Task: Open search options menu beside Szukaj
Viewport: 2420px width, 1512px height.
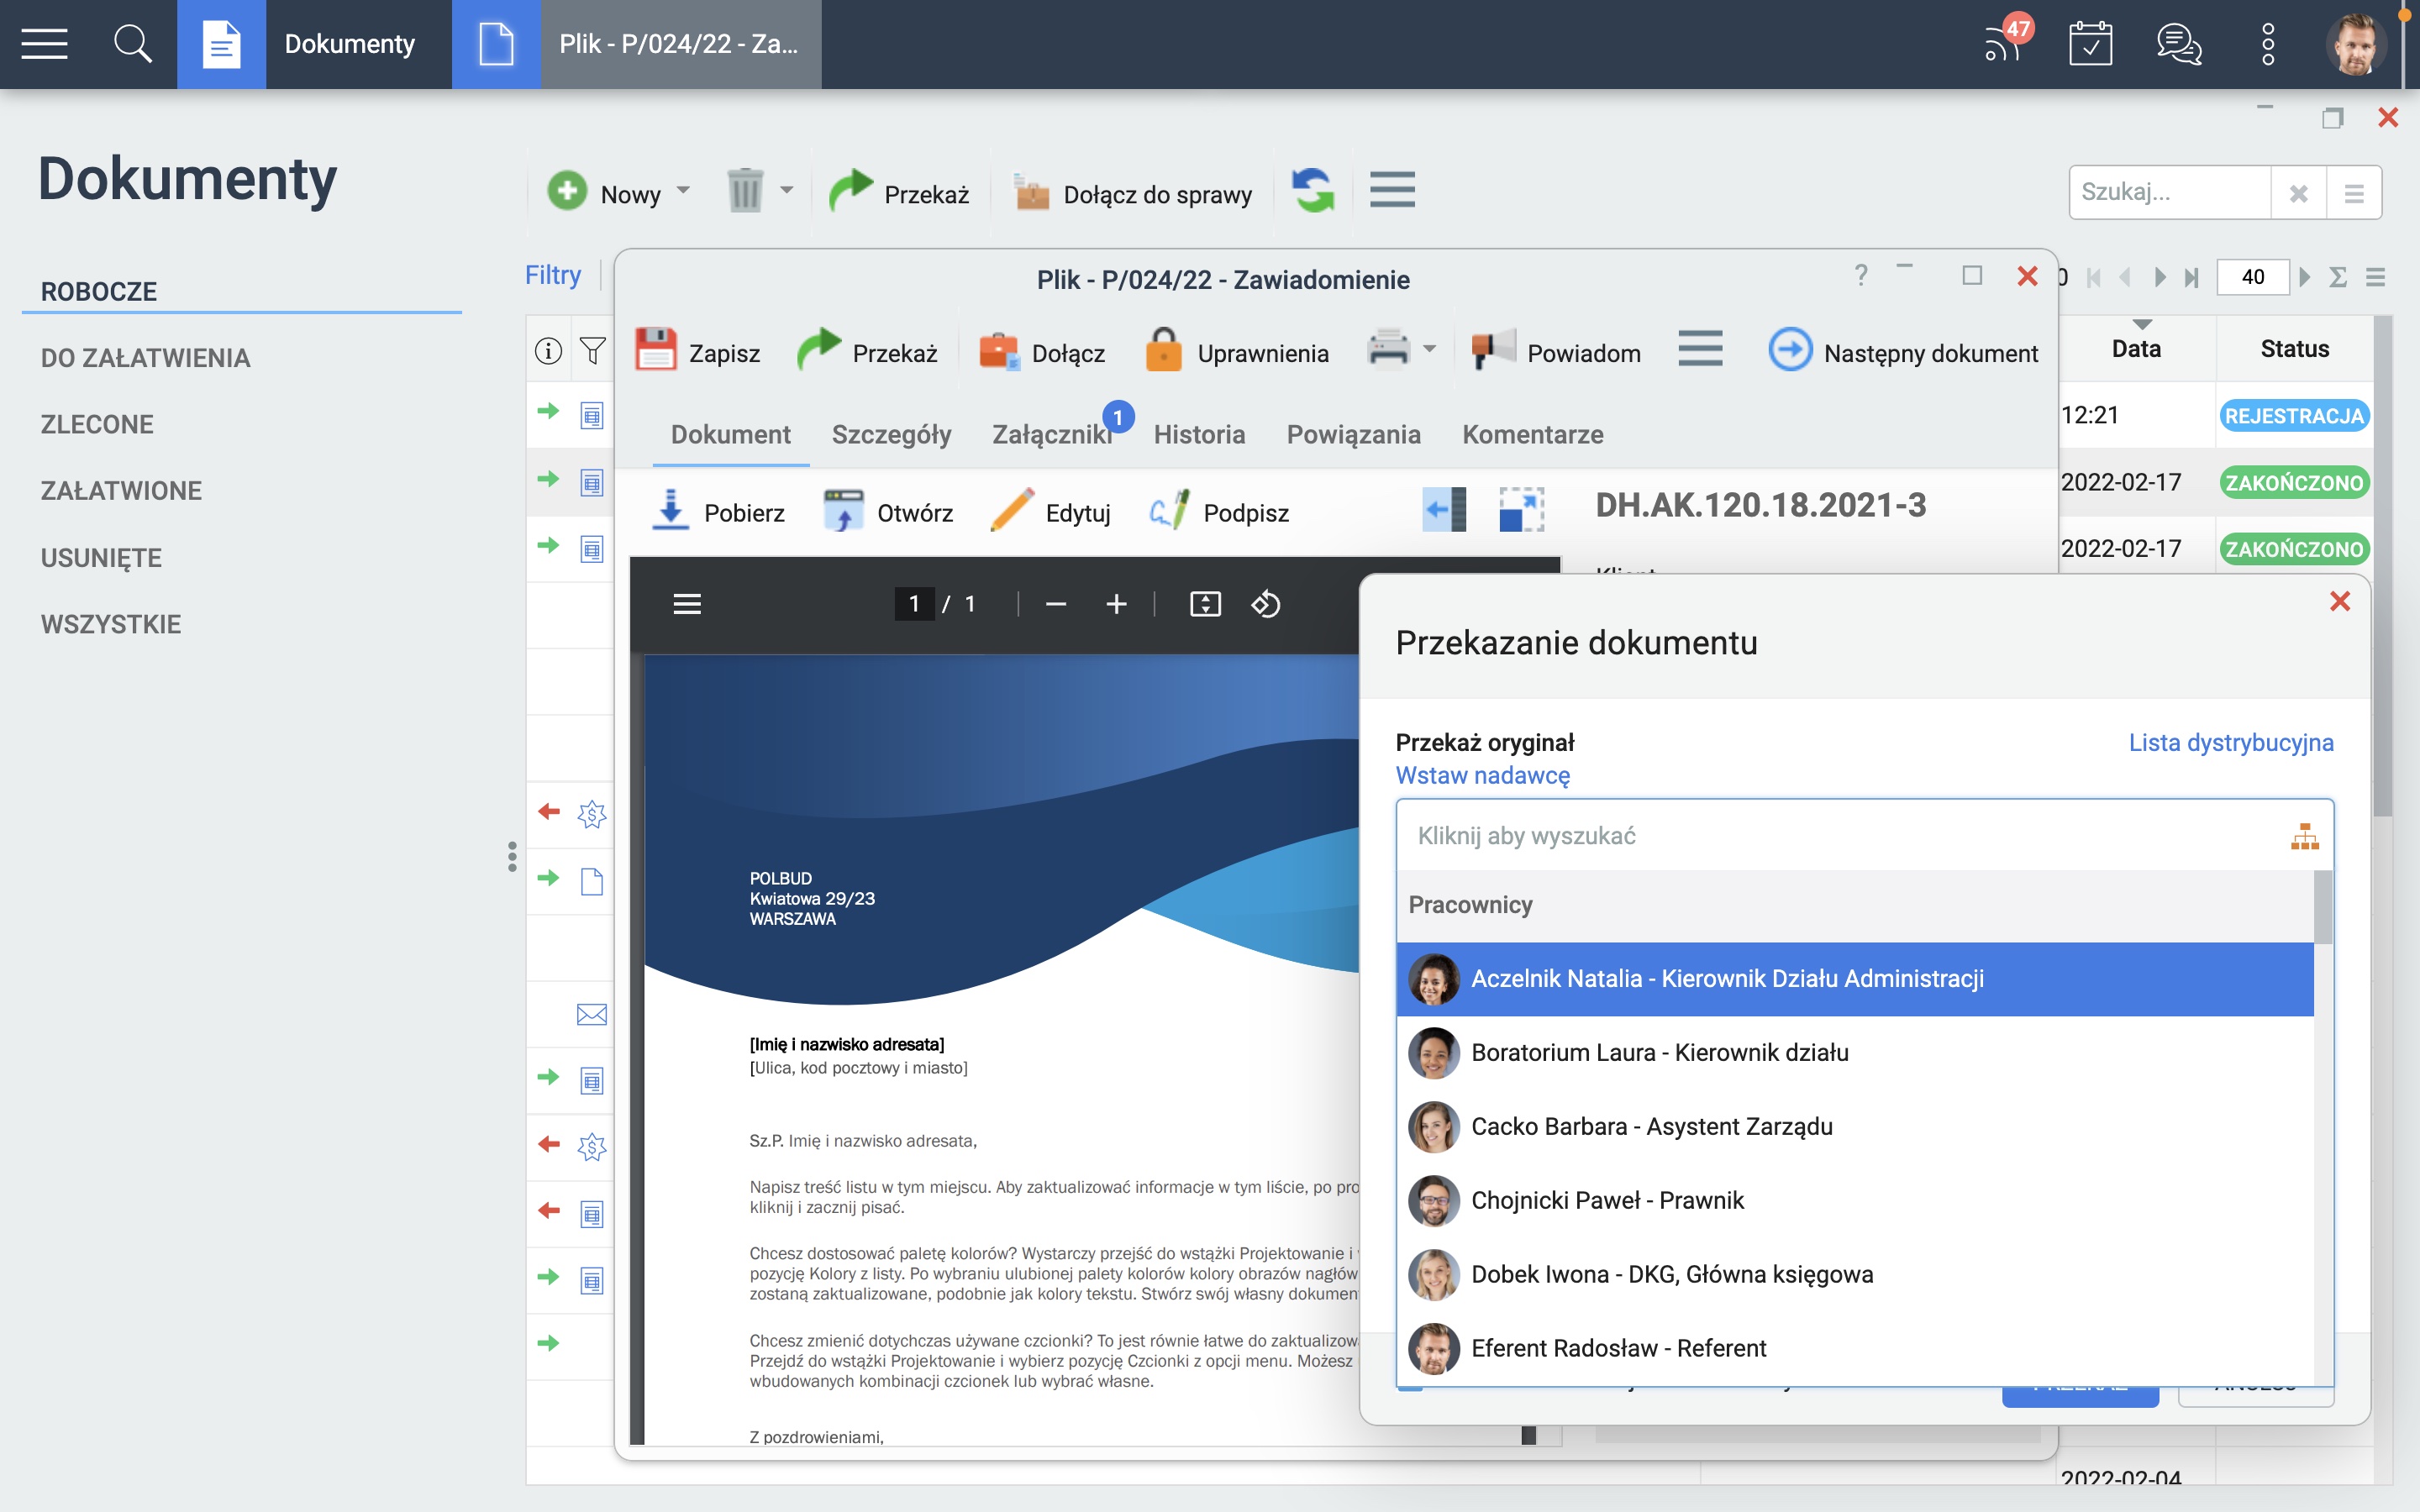Action: click(x=2354, y=193)
